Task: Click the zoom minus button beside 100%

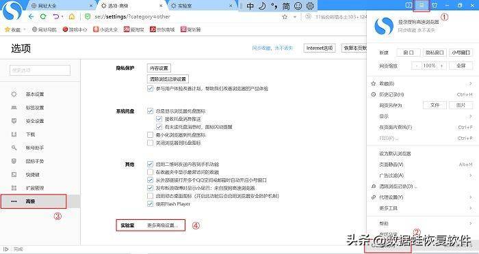Action: [x=416, y=66]
